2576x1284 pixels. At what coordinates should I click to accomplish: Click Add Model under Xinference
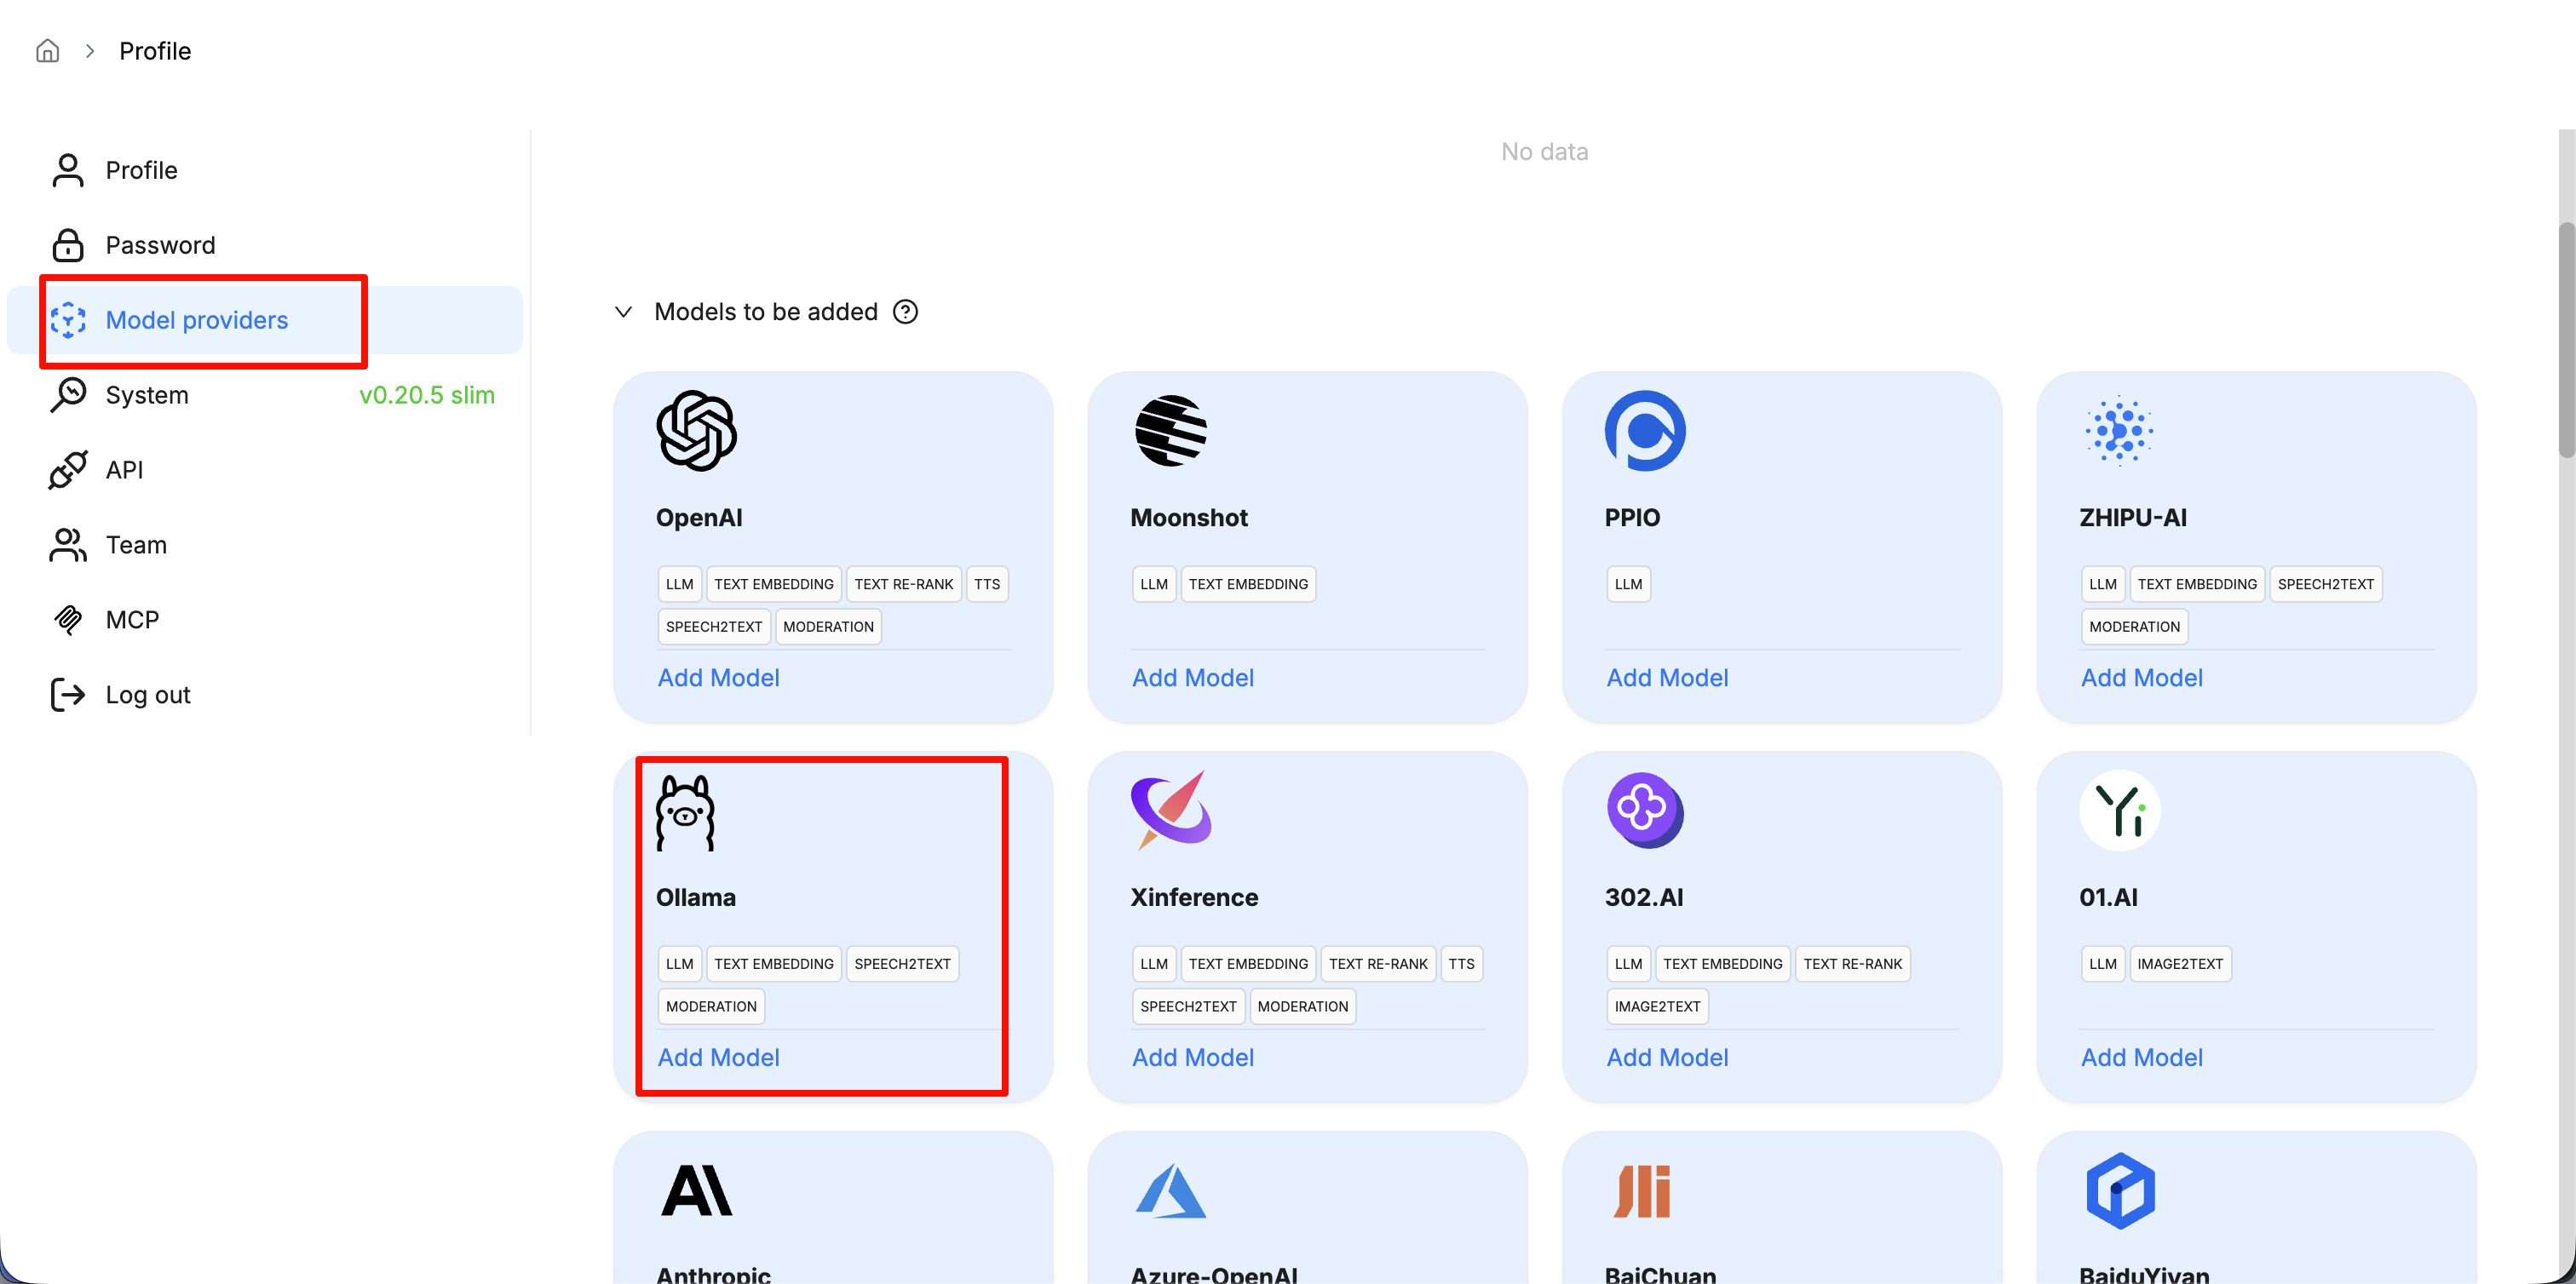pyautogui.click(x=1192, y=1058)
